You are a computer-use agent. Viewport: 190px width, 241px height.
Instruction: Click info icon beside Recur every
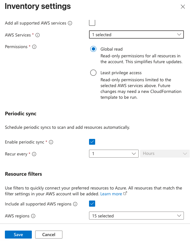34,154
